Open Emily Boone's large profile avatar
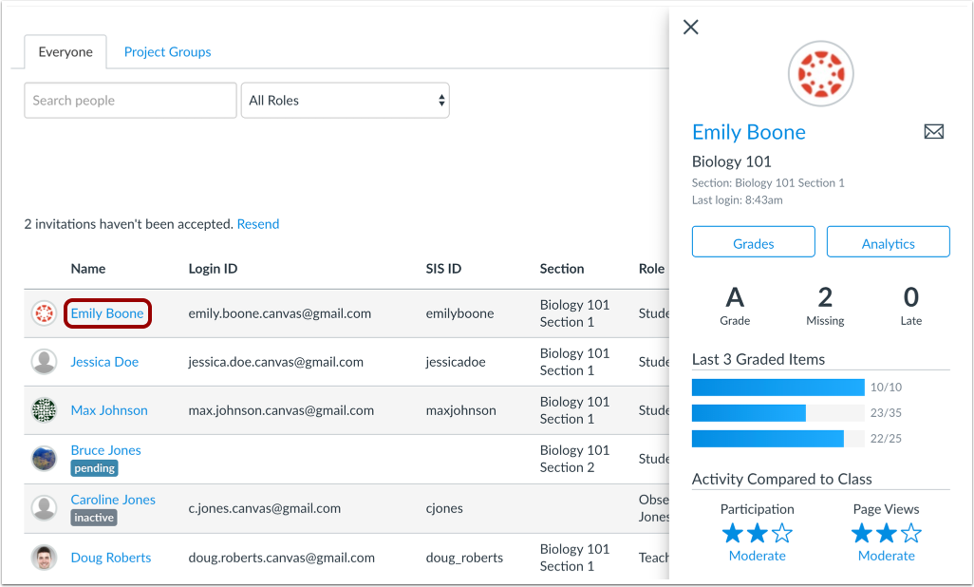 820,73
